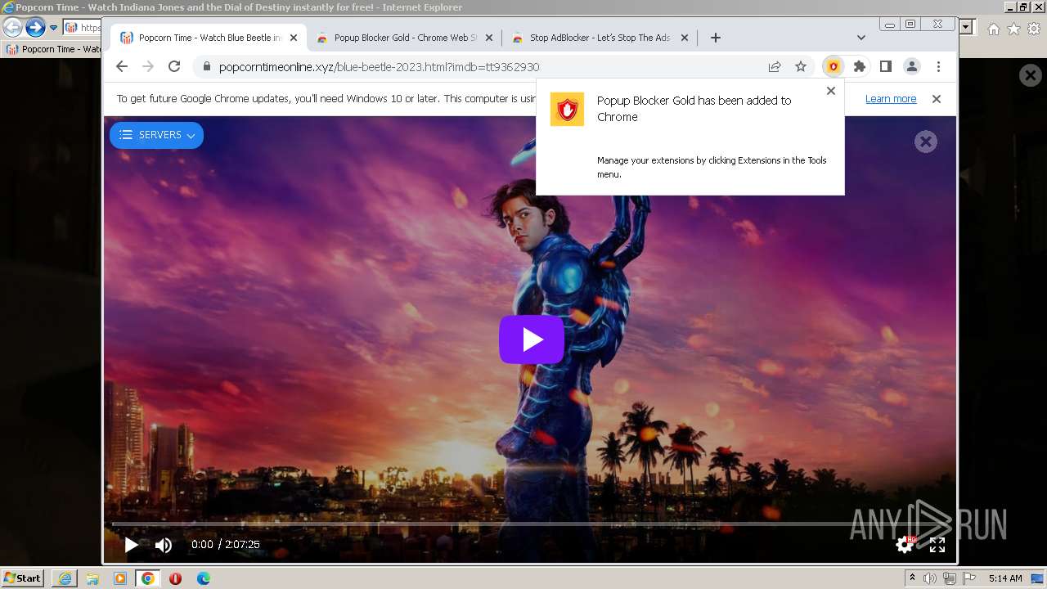Open a new Chrome tab

[x=715, y=38]
